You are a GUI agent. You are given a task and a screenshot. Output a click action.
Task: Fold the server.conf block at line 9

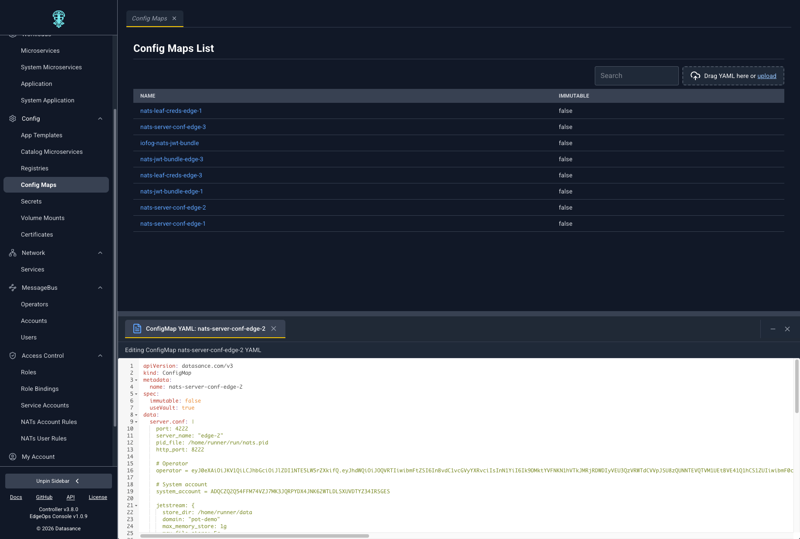pyautogui.click(x=136, y=422)
